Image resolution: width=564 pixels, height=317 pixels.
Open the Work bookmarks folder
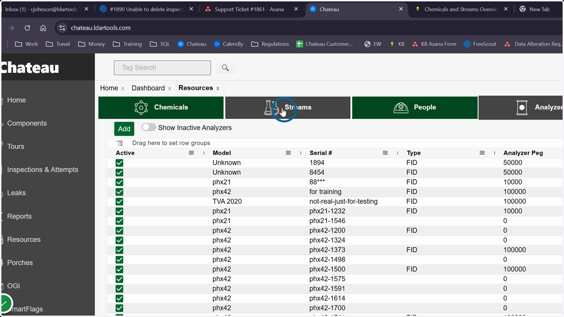point(26,44)
